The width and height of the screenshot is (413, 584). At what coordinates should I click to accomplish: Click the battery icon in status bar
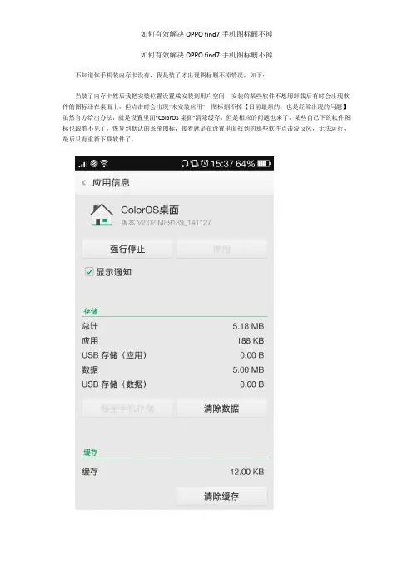[x=264, y=164]
